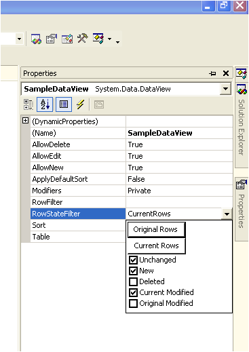The image size is (249, 352).
Task: Open toolbar options chevron at toolbar end
Action: 117,42
